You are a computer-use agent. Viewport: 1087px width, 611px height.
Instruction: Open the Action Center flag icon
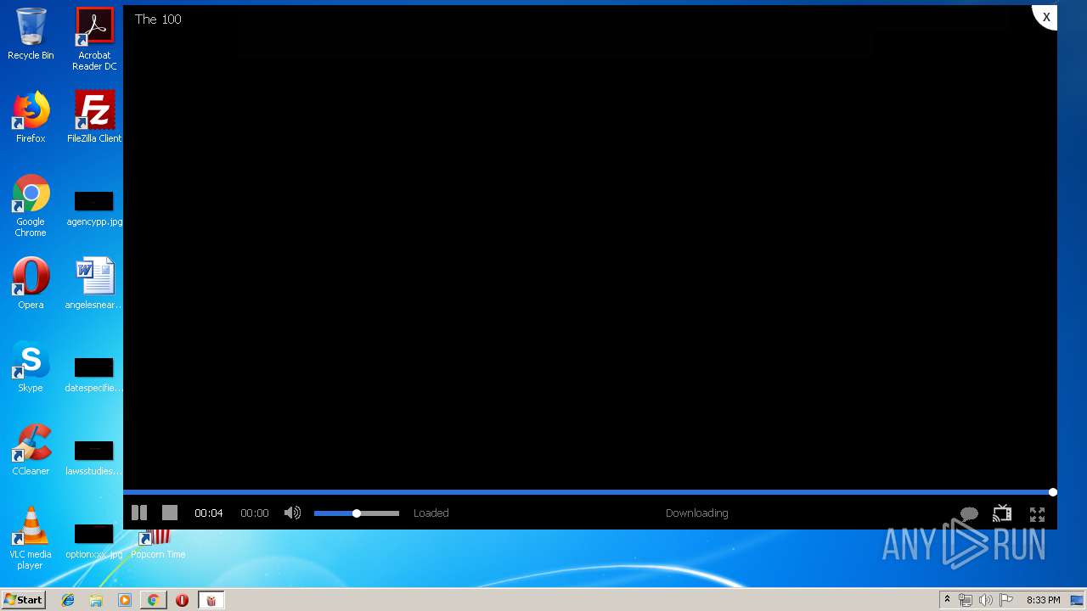pyautogui.click(x=1006, y=600)
